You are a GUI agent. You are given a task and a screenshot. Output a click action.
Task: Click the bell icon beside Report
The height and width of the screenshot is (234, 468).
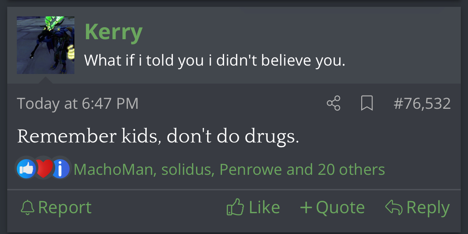pyautogui.click(x=28, y=207)
